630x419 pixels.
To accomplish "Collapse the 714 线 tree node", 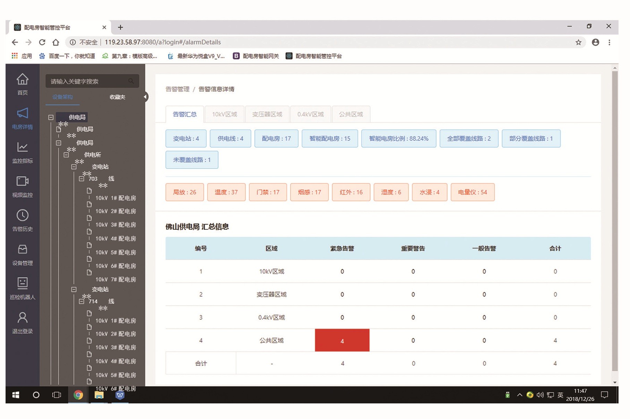I will tap(81, 302).
